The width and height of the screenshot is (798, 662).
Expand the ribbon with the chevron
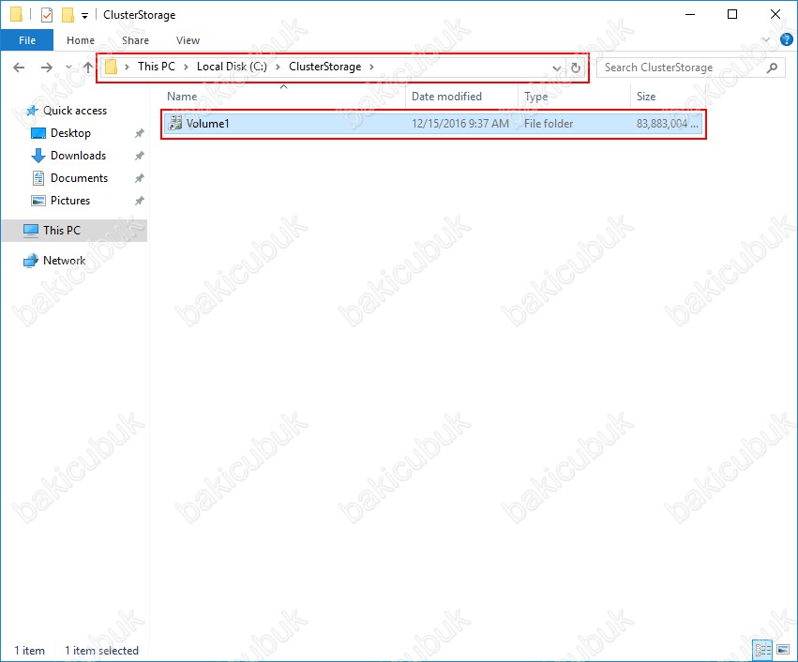pyautogui.click(x=766, y=39)
